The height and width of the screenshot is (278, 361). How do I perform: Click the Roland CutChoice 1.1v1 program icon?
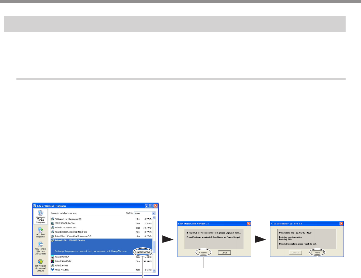pos(53,228)
